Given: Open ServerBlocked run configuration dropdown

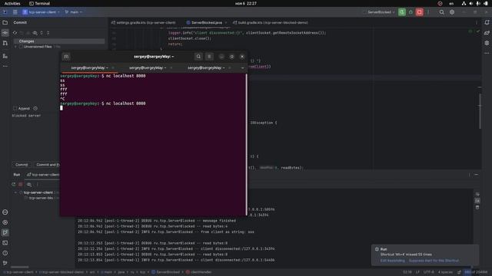Looking at the screenshot, I should (379, 12).
